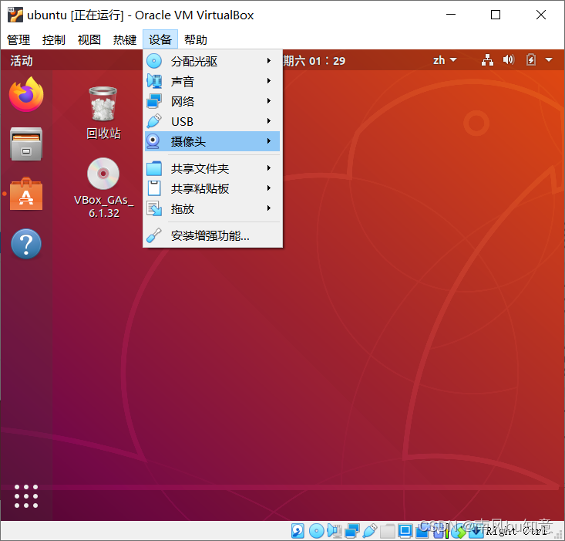Expand the 分配光驱 submenu
565x541 pixels.
212,61
